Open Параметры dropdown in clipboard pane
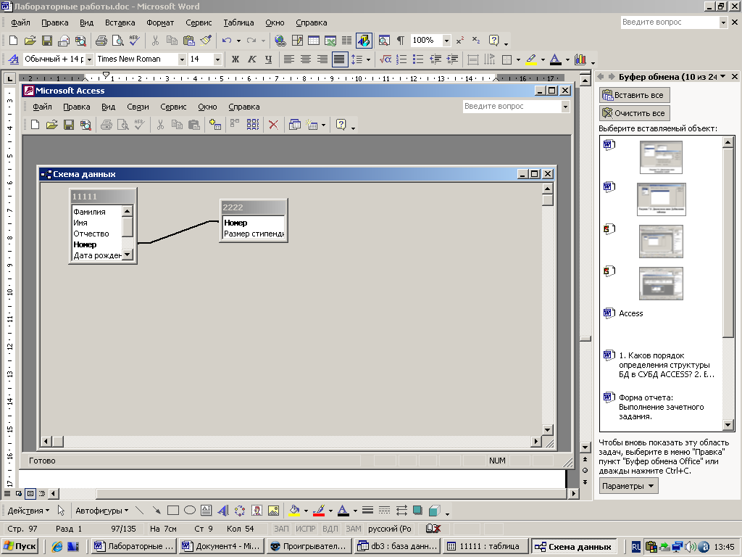742x557 pixels. point(628,486)
